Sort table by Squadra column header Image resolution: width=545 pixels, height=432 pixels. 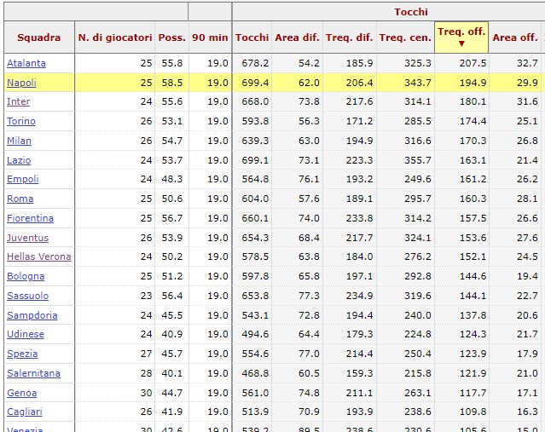[x=38, y=37]
